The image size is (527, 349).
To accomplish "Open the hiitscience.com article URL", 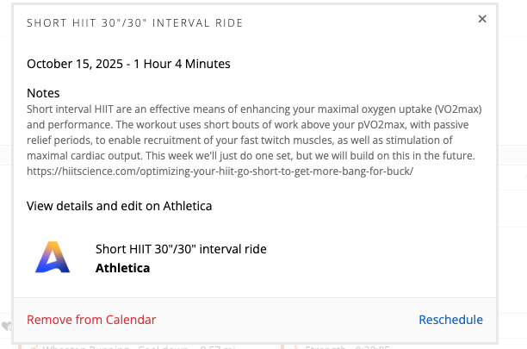I will click(x=220, y=171).
